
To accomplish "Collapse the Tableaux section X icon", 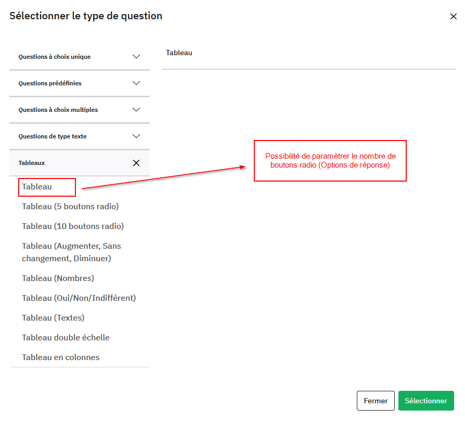I will point(136,163).
